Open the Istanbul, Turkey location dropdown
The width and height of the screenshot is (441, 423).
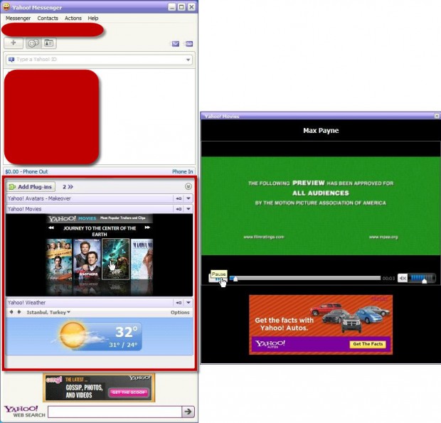[48, 312]
